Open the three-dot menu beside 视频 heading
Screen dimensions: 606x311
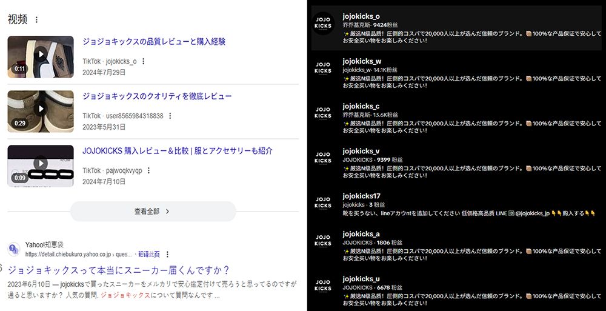click(37, 19)
